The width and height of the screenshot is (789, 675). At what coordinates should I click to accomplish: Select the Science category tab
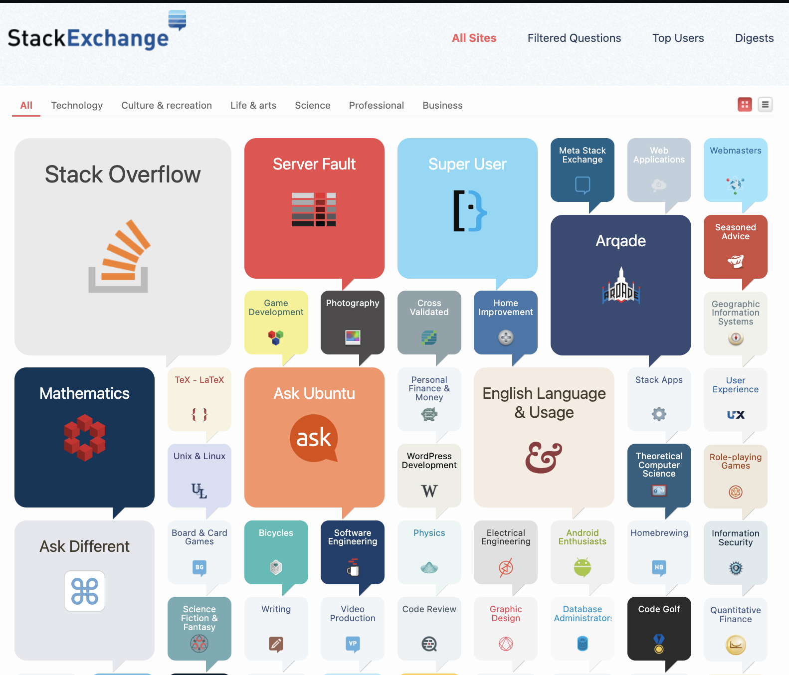[313, 105]
